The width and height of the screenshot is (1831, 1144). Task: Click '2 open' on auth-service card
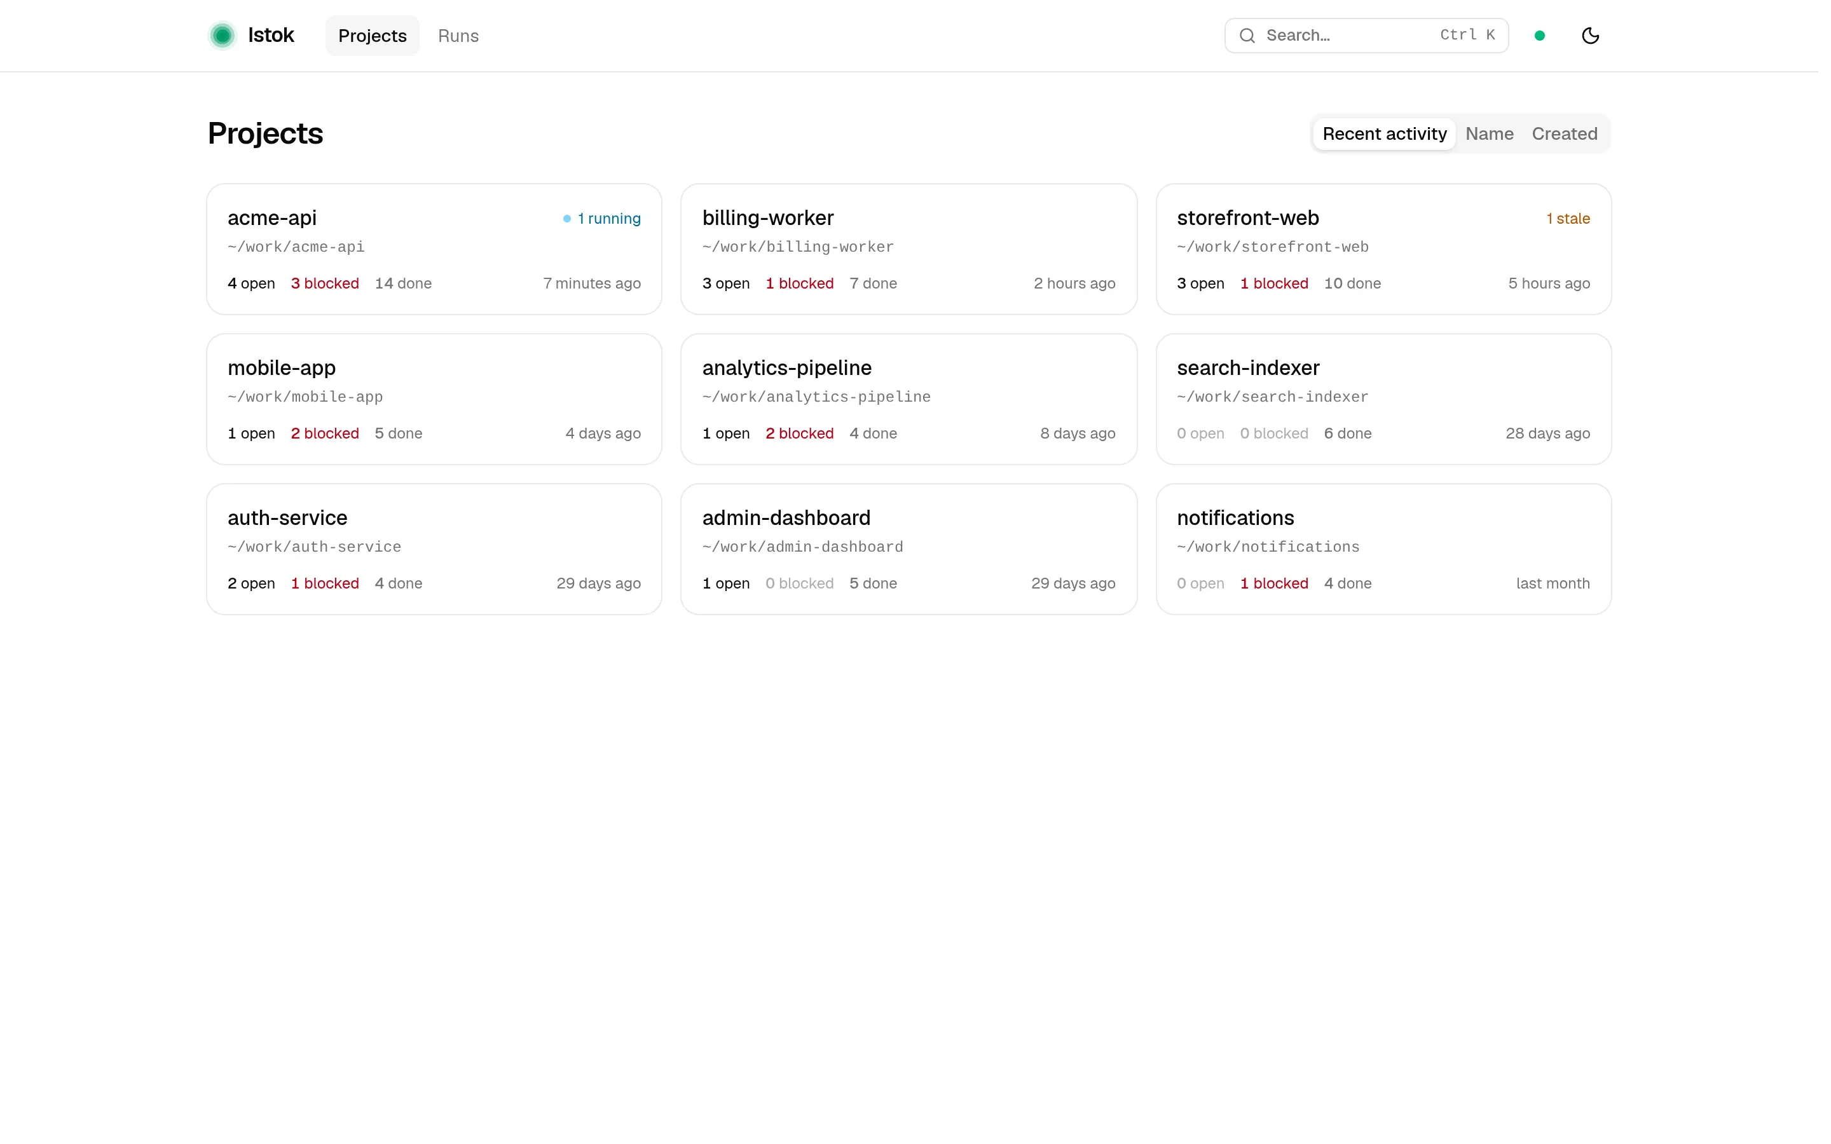click(251, 583)
